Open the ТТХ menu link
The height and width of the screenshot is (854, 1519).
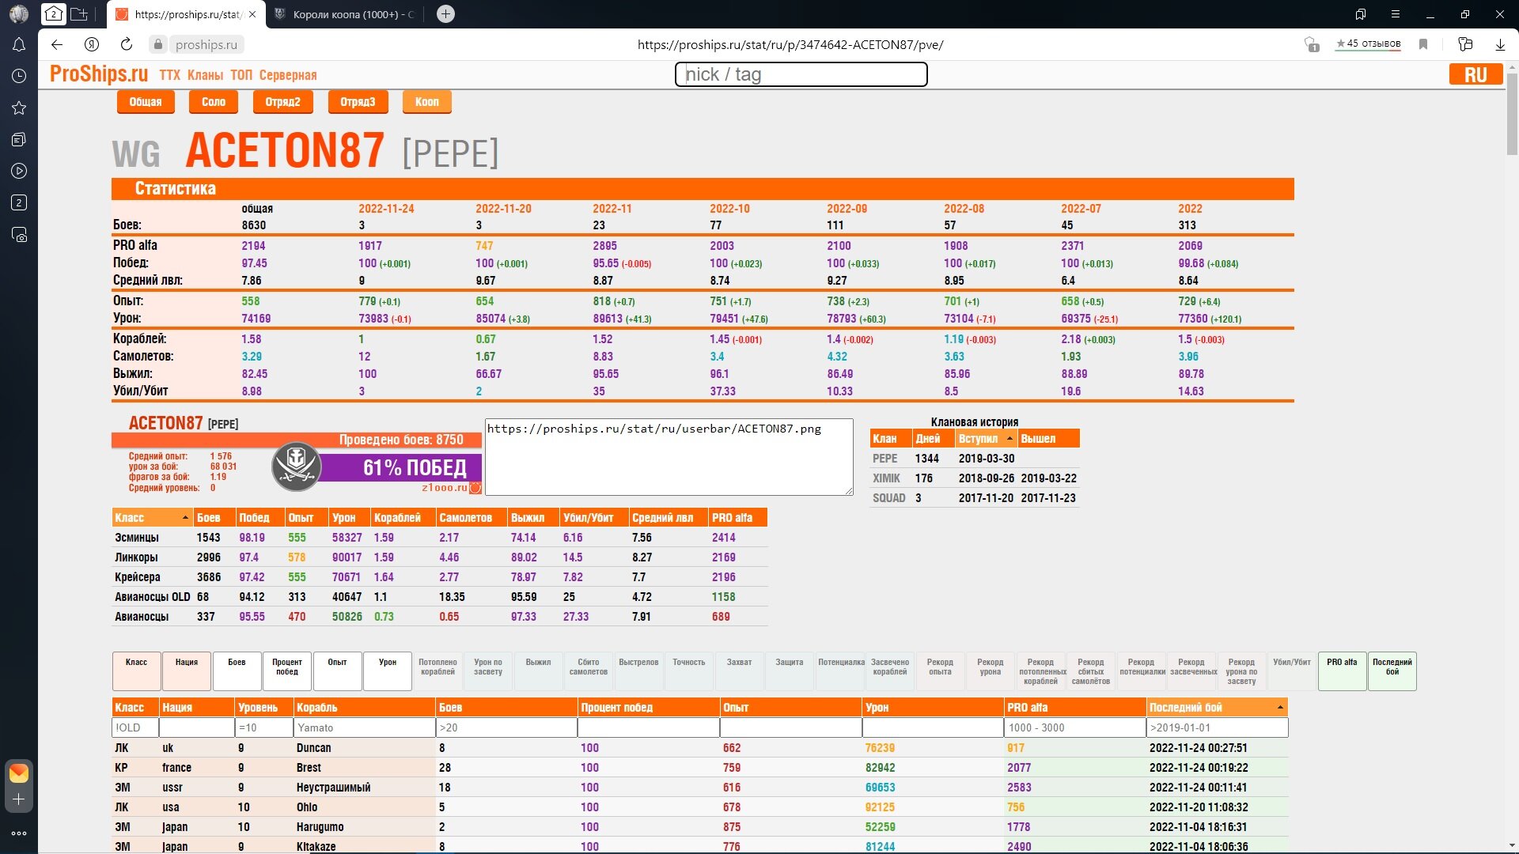(169, 75)
